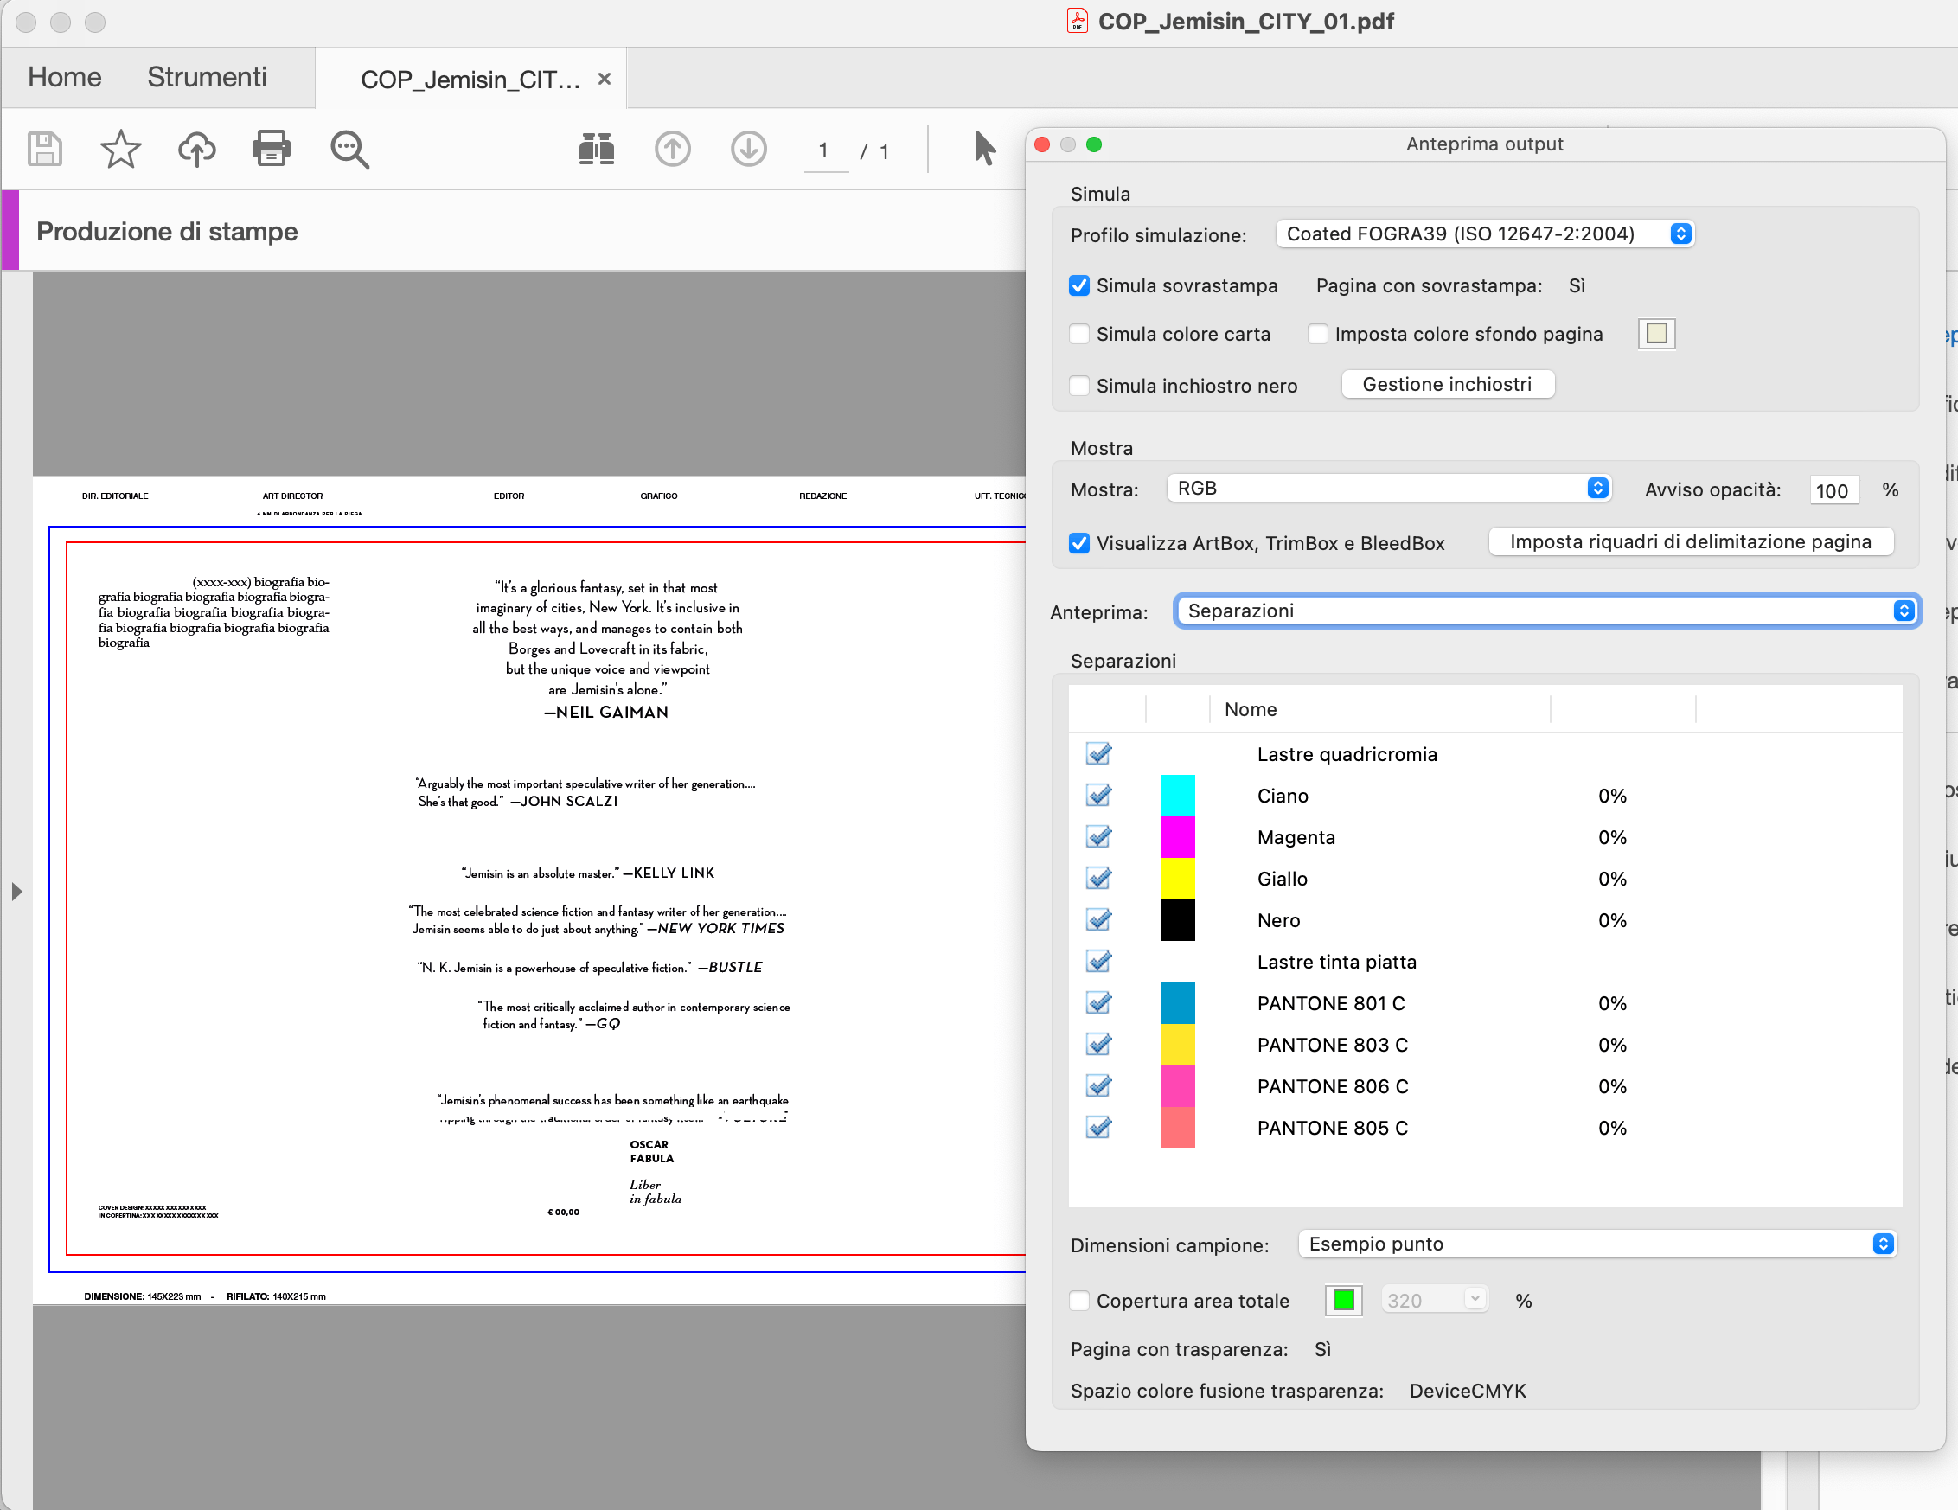Open the Strumenti tab
1958x1510 pixels.
tap(207, 77)
